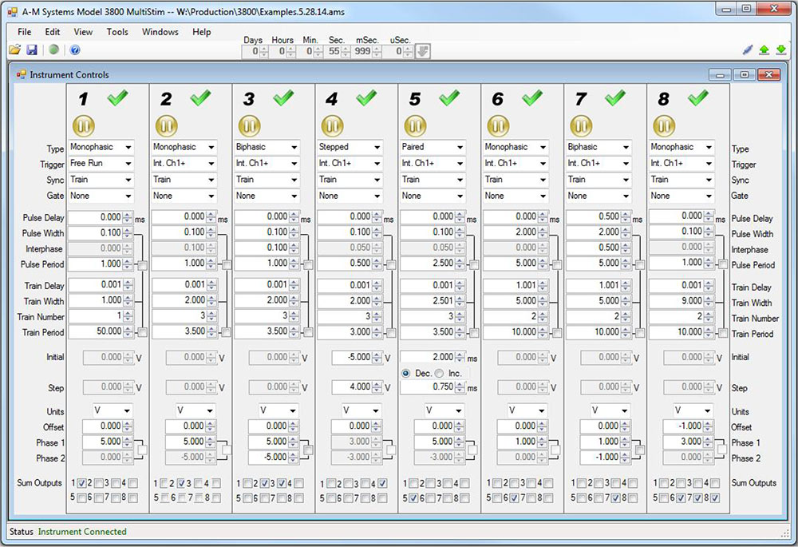Open the Windows menu
This screenshot has width=798, height=547.
coord(160,32)
